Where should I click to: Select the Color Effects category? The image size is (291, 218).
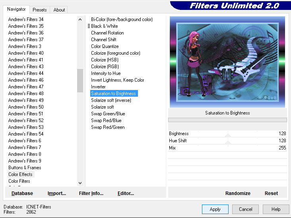click(x=20, y=174)
